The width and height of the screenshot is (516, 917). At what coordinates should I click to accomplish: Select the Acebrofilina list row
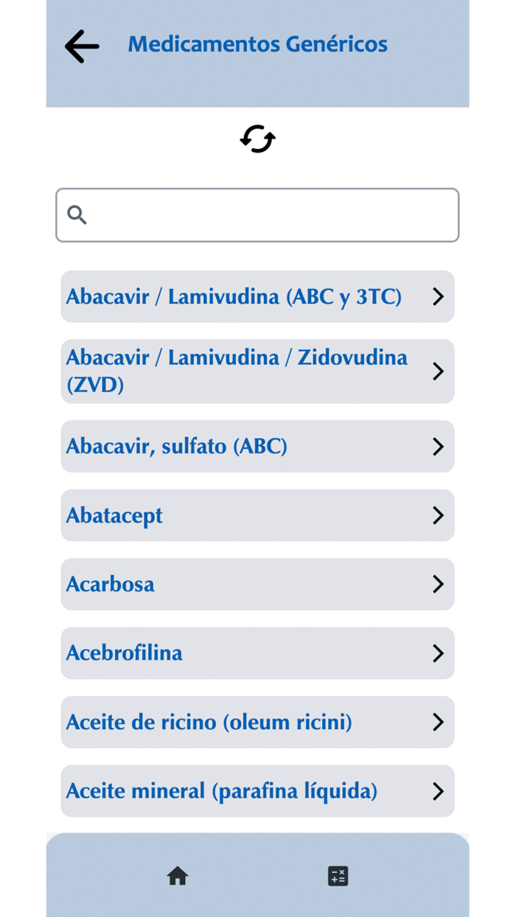coord(257,653)
